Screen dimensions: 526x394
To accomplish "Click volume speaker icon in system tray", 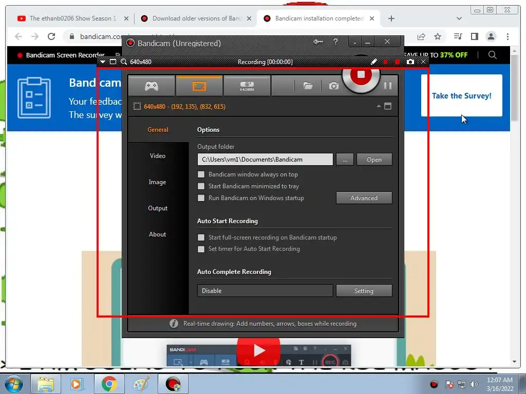I will click(x=474, y=384).
